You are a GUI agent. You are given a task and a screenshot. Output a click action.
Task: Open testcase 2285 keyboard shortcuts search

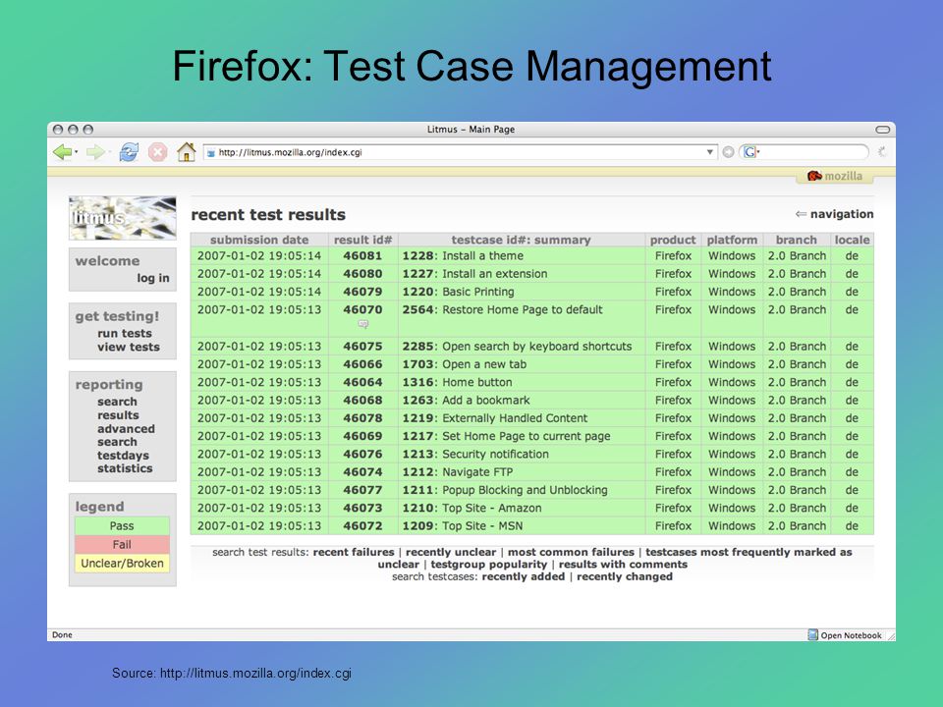click(518, 347)
